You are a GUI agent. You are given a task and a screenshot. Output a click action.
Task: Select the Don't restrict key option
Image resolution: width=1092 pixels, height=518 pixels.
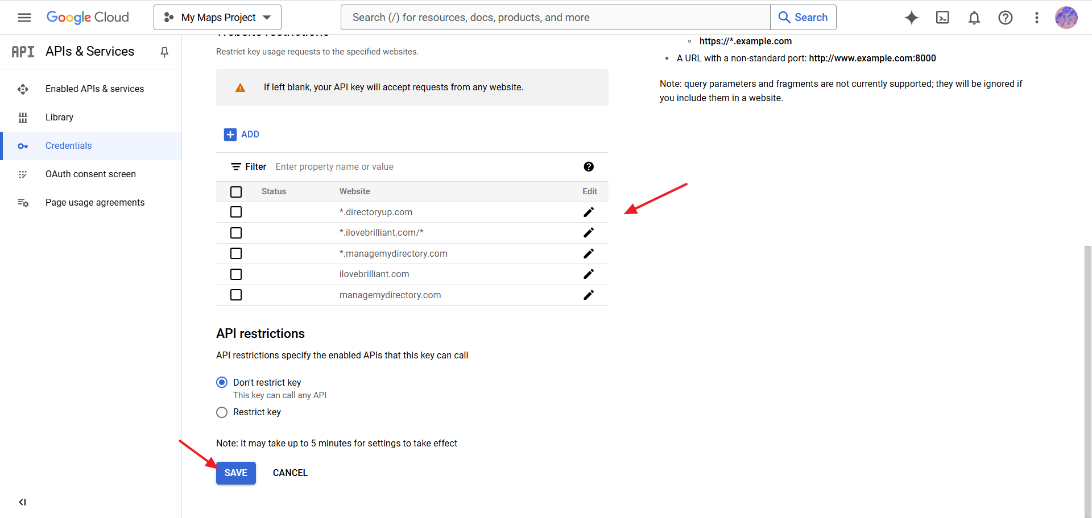(222, 382)
